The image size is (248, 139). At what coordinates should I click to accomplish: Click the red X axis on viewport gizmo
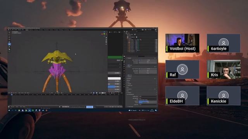[x=102, y=34]
